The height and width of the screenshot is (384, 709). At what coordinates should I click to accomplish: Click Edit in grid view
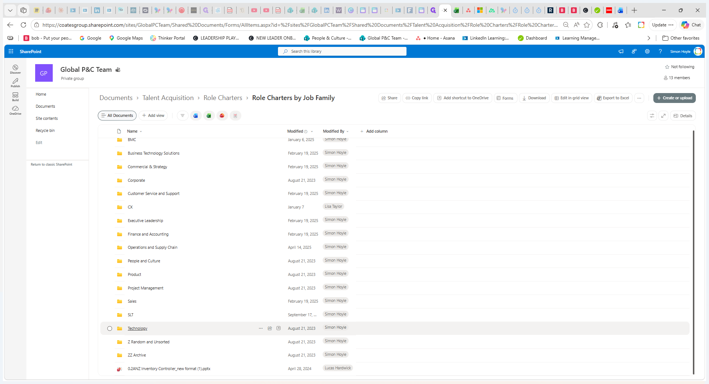click(x=571, y=98)
